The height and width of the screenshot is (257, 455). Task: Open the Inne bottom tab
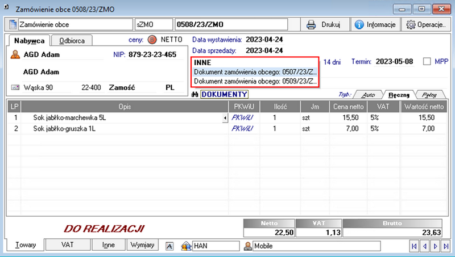(x=108, y=245)
